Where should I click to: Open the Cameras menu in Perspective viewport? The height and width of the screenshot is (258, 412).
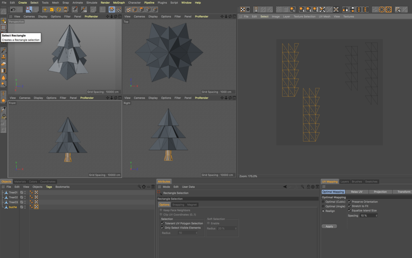point(29,16)
